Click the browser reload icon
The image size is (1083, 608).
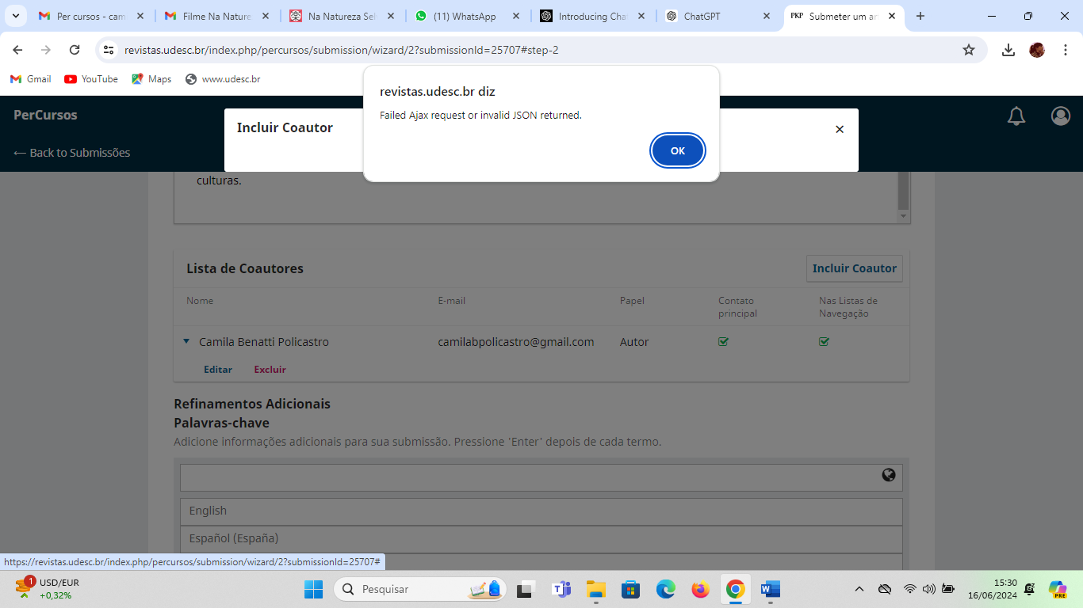pyautogui.click(x=75, y=50)
